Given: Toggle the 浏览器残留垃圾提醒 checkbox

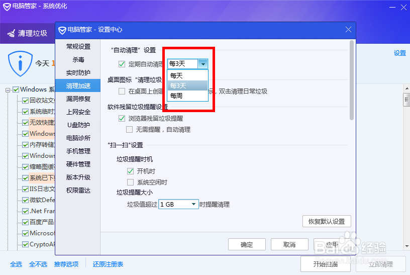Looking at the screenshot, I should 122,118.
